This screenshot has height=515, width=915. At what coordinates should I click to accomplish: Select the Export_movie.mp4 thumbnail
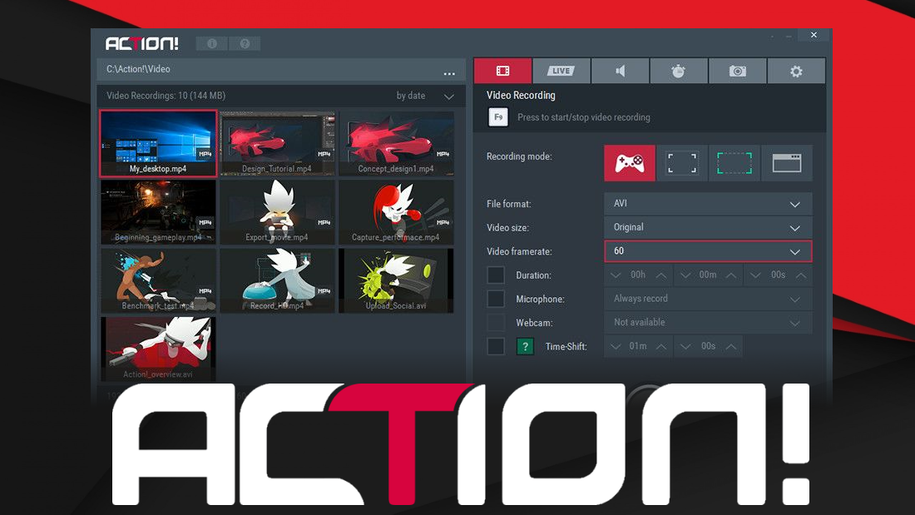coord(277,212)
